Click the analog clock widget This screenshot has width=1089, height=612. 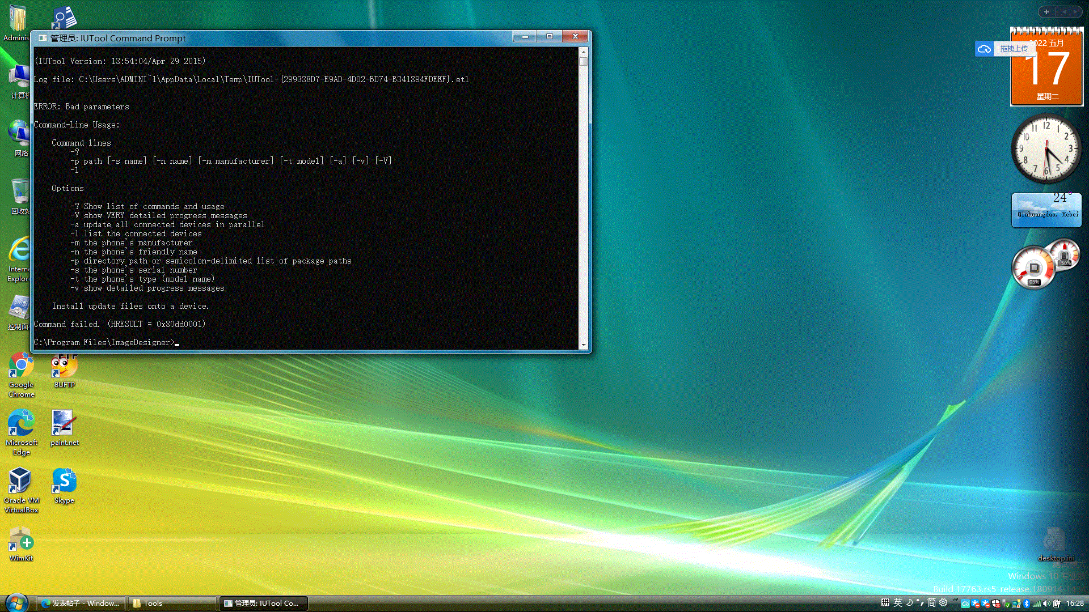[x=1045, y=154]
